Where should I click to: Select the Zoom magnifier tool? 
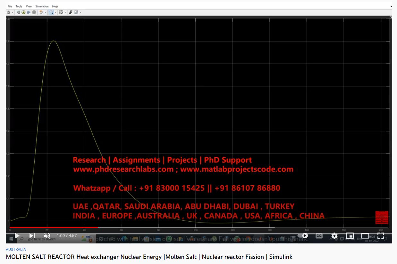point(51,12)
